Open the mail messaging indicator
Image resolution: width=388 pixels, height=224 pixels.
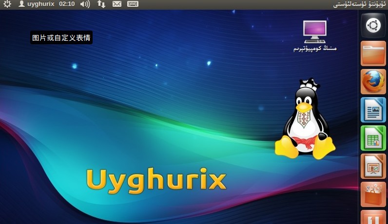(x=117, y=4)
